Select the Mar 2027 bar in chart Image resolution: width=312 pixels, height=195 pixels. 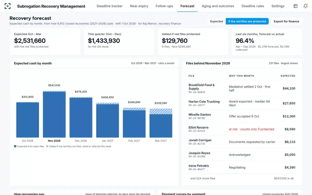coord(161,123)
